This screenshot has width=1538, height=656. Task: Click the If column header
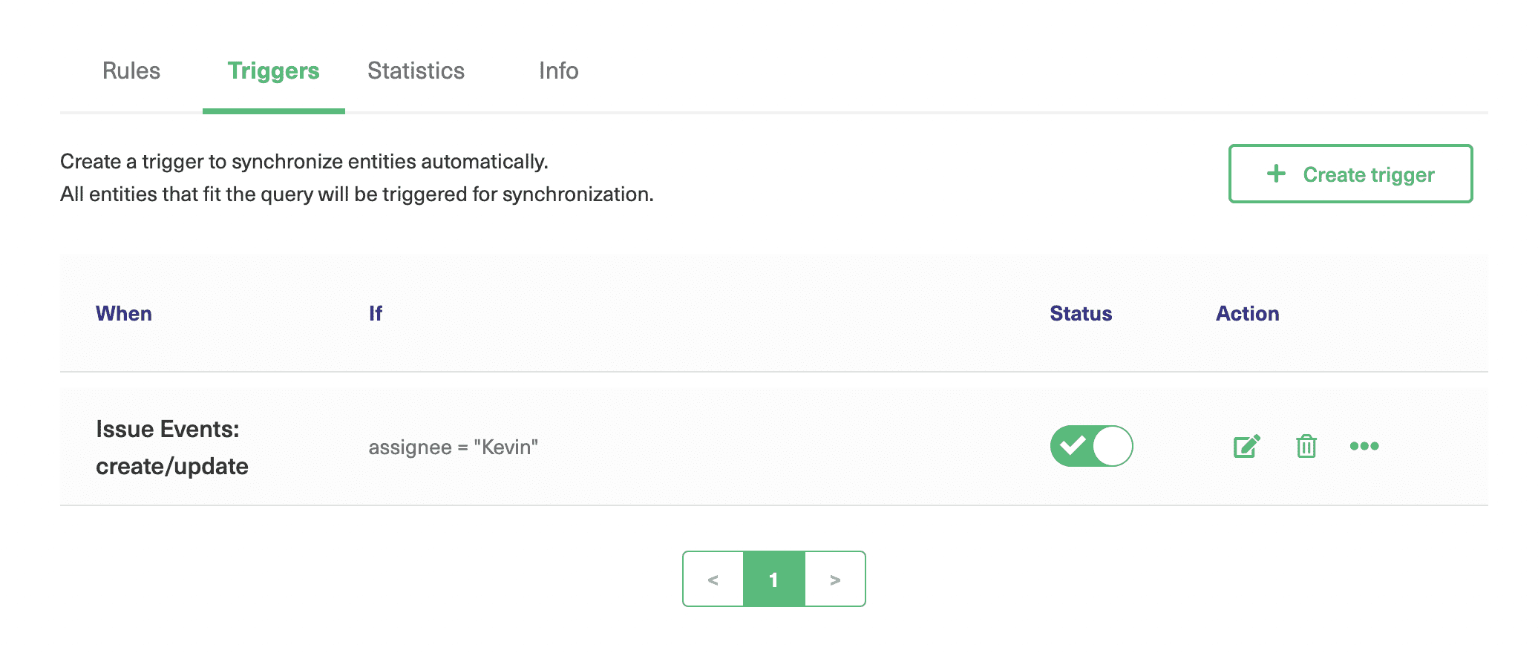coord(376,314)
